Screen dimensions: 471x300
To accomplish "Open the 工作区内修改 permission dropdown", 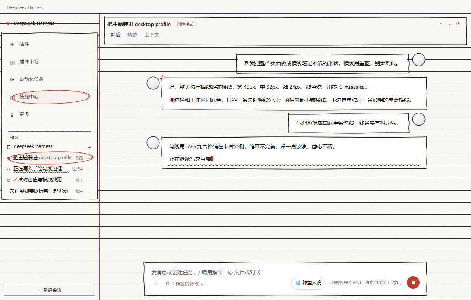I will (x=184, y=284).
